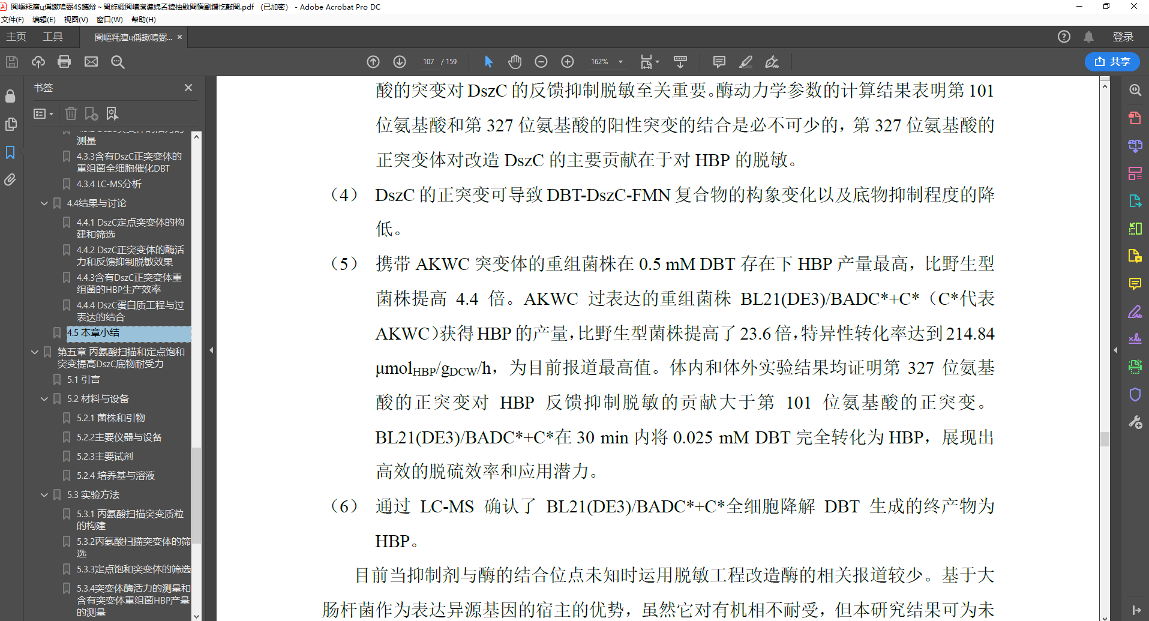
Task: Add a sticky note comment
Action: pyautogui.click(x=719, y=62)
